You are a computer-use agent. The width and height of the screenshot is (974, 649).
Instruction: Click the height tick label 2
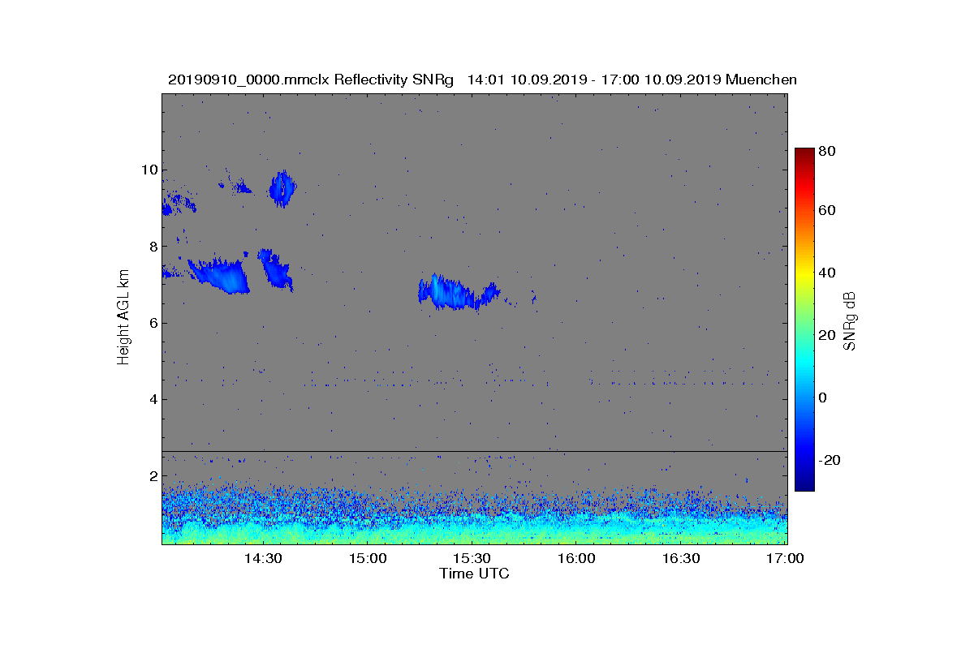point(152,475)
